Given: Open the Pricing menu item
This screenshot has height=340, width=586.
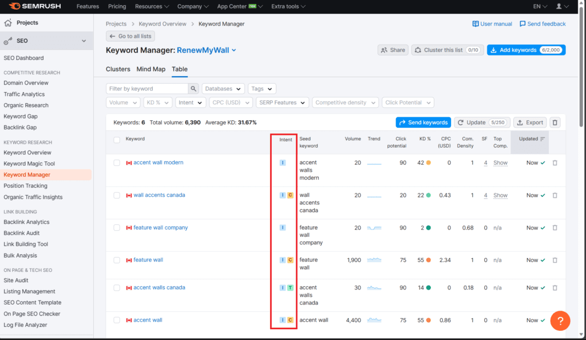Looking at the screenshot, I should pyautogui.click(x=117, y=6).
